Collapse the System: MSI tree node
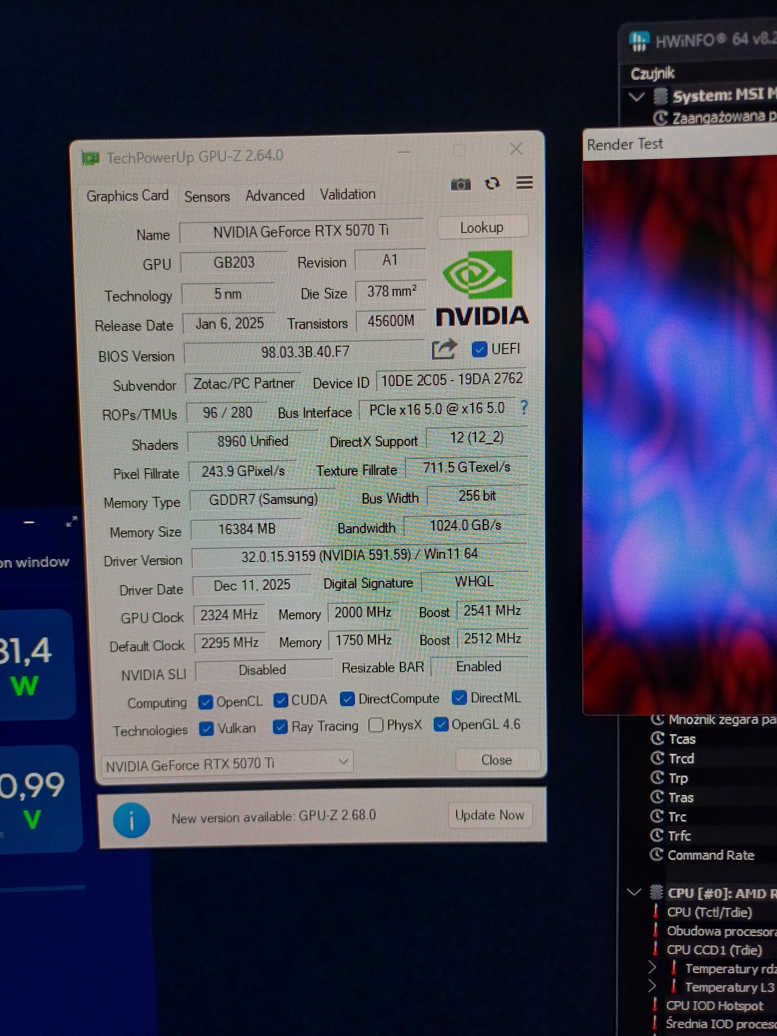 637,97
